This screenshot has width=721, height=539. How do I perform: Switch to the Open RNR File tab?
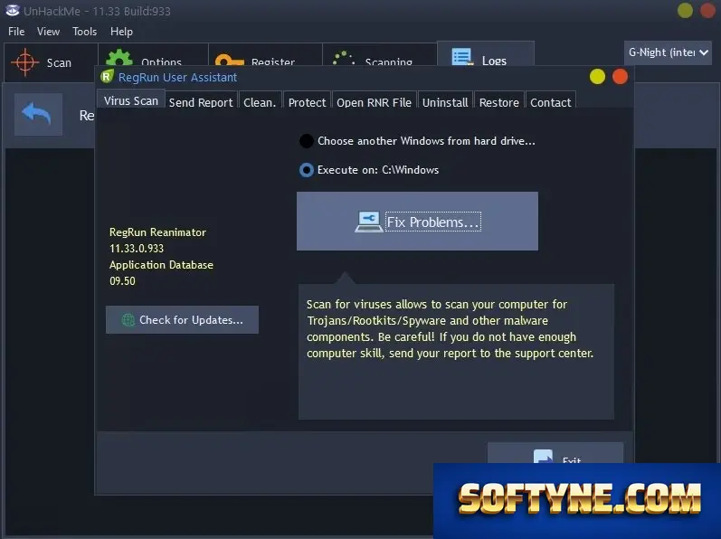click(x=374, y=102)
